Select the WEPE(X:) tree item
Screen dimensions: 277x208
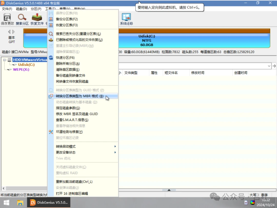[21, 70]
